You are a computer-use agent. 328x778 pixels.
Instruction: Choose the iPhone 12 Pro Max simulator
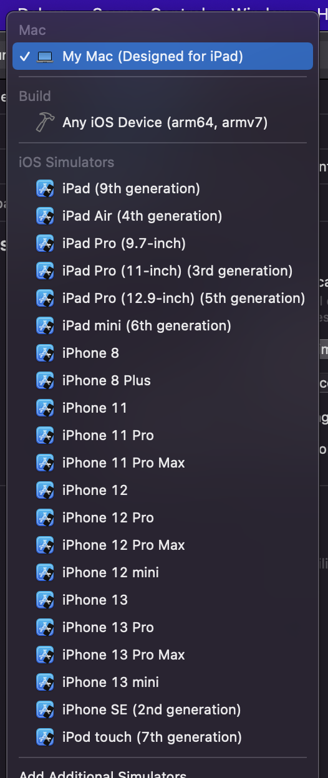pos(162,545)
